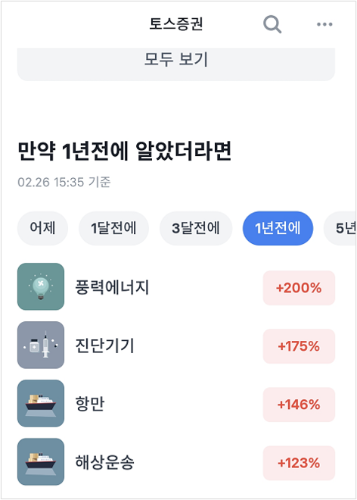
Task: Click the +200% return badge
Action: pos(299,288)
